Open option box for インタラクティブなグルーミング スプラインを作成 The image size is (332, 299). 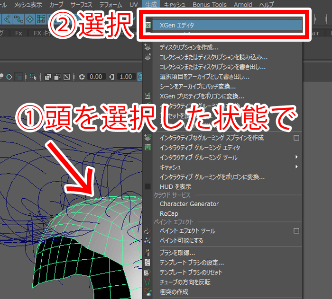(x=296, y=138)
